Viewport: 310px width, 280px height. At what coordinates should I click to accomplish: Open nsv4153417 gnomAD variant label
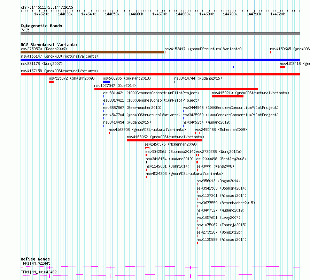(203, 49)
